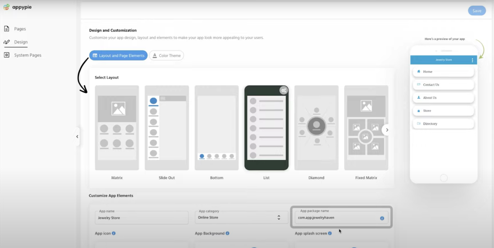The height and width of the screenshot is (248, 494).
Task: Tap Store in the app preview
Action: [x=443, y=111]
